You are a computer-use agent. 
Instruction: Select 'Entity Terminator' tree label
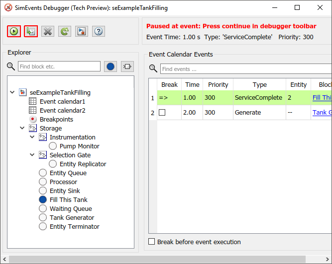[74, 227]
